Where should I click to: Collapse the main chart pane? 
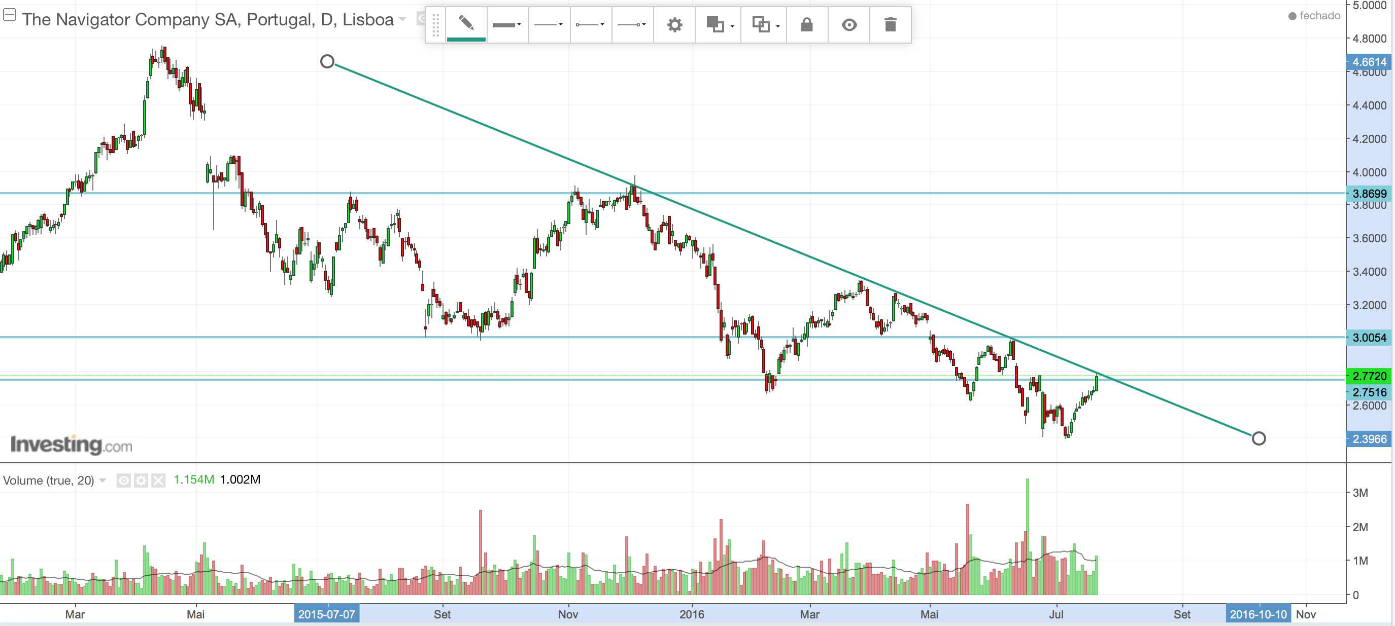pos(9,15)
